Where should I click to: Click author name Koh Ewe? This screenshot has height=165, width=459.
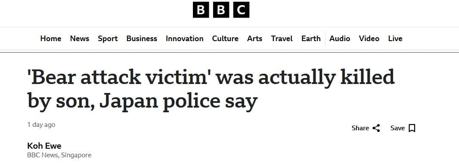tap(44, 146)
